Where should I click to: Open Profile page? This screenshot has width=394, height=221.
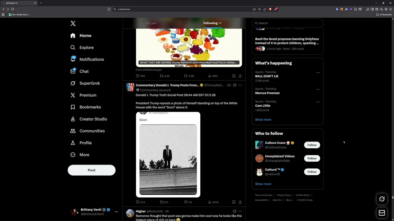click(81, 143)
